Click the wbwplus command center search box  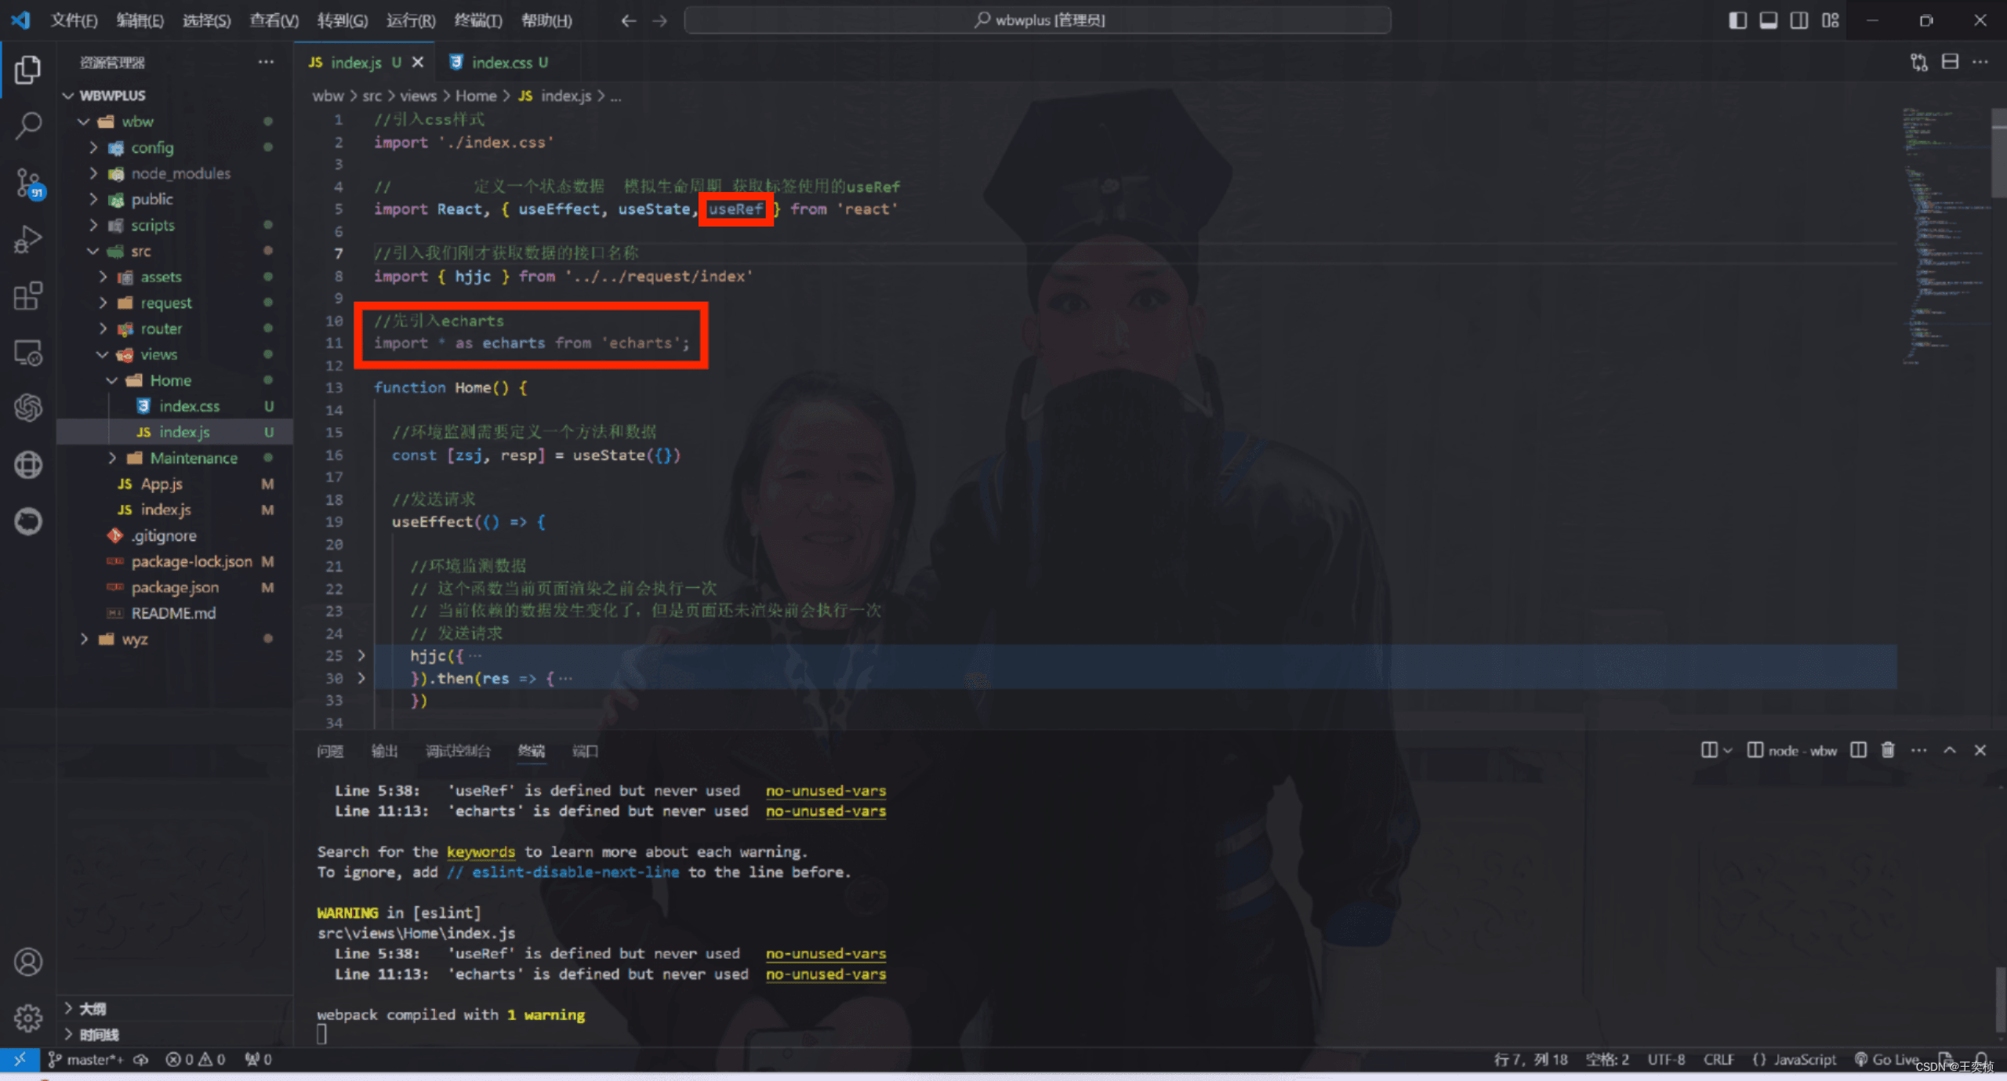(1038, 20)
